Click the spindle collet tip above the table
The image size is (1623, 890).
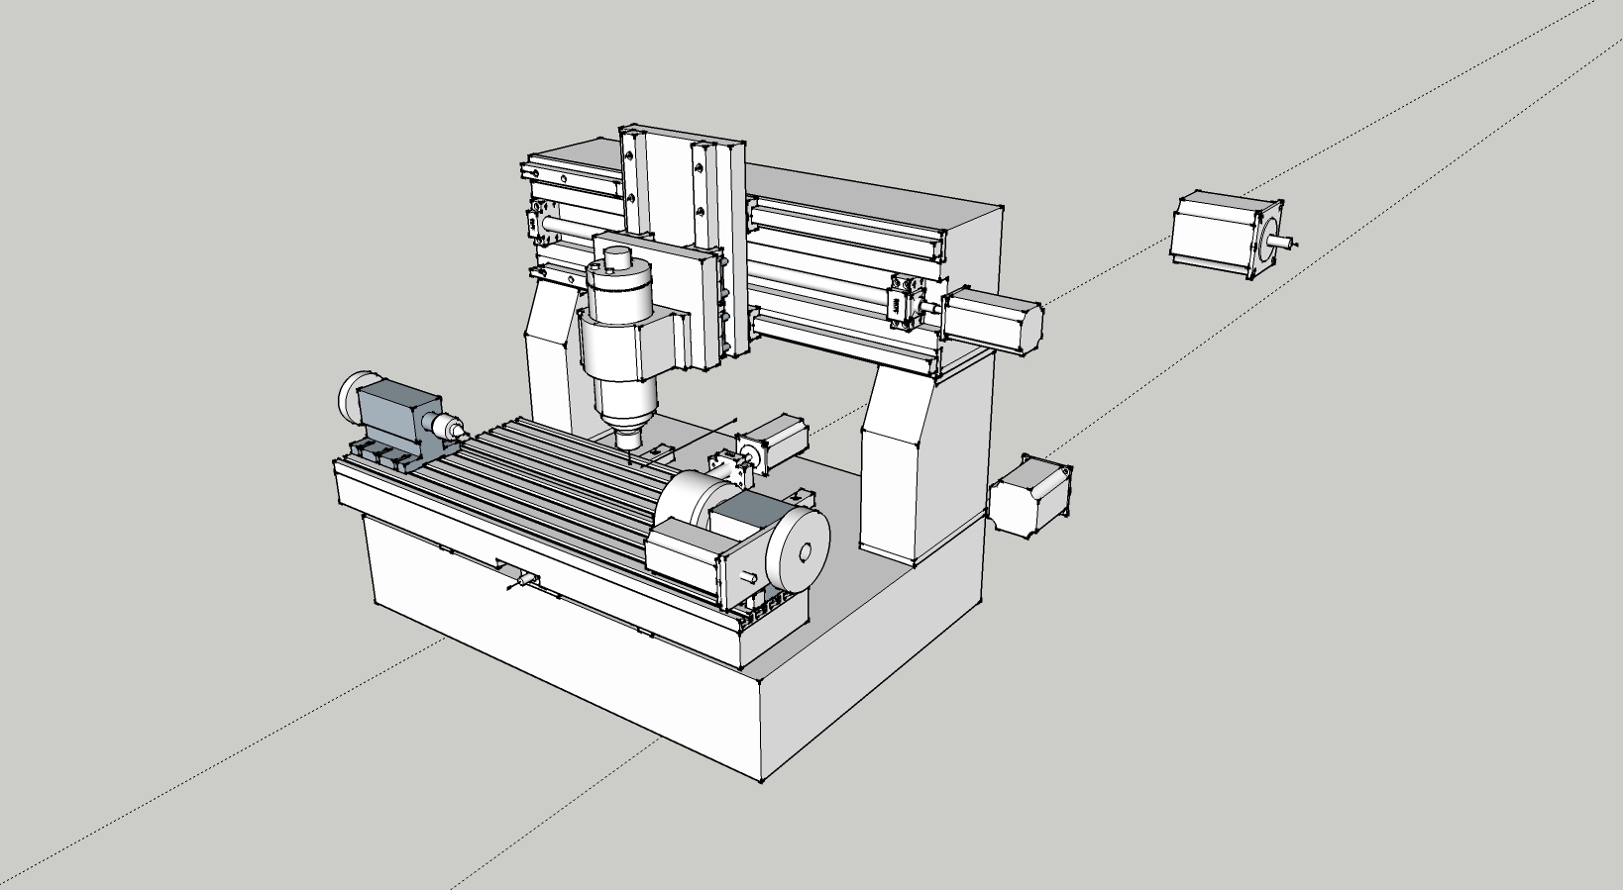pos(627,437)
